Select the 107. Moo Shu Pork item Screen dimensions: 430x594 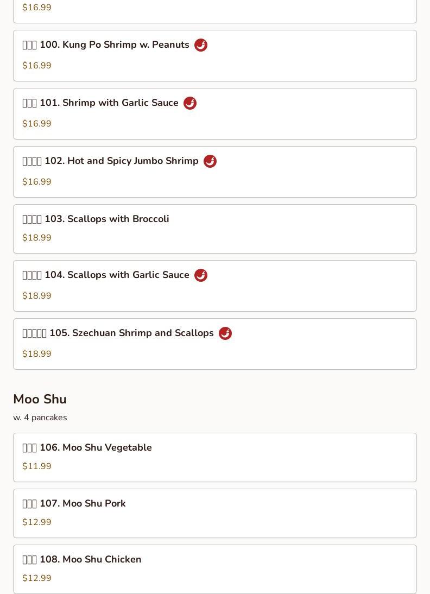(x=74, y=504)
